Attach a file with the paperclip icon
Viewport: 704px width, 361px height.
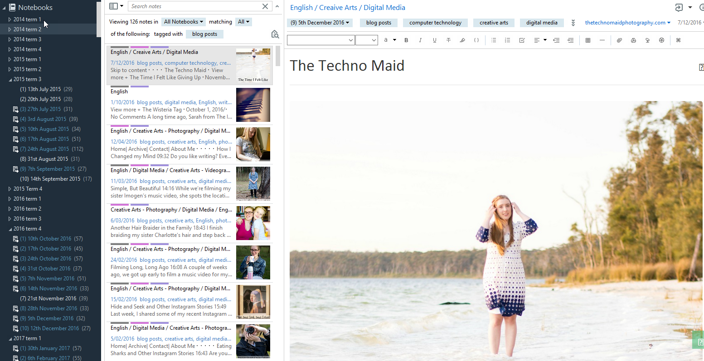(619, 40)
